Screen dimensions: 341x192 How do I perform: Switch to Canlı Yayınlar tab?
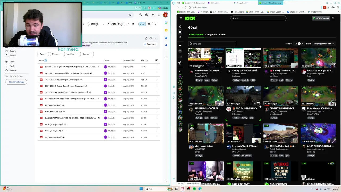tap(196, 35)
